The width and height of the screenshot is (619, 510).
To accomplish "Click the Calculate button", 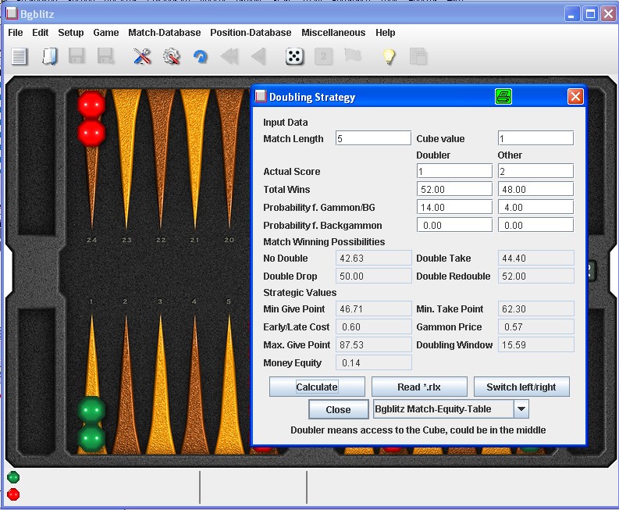I will (317, 387).
